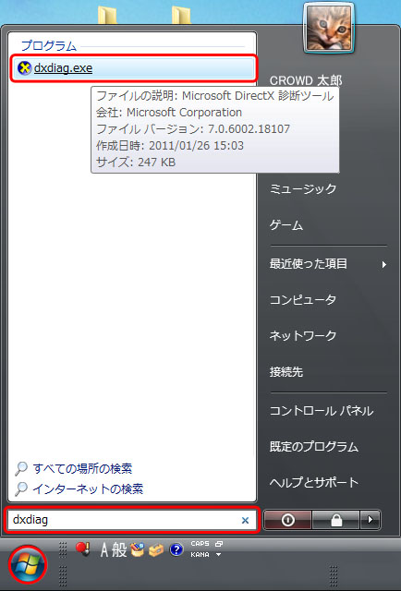This screenshot has width=401, height=591.
Task: Click the blue question mark IME help icon
Action: click(176, 549)
